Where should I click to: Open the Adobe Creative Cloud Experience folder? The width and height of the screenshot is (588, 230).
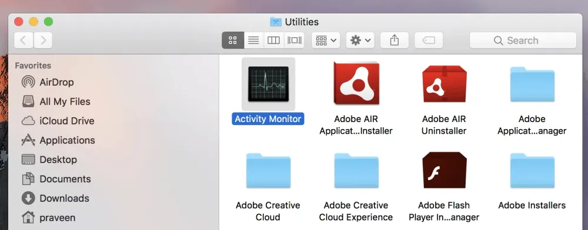click(356, 171)
